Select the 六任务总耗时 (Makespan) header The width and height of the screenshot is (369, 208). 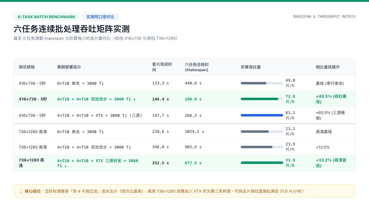[197, 67]
